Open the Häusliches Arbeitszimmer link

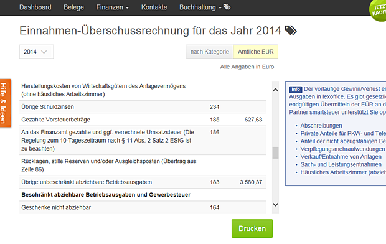click(343, 172)
